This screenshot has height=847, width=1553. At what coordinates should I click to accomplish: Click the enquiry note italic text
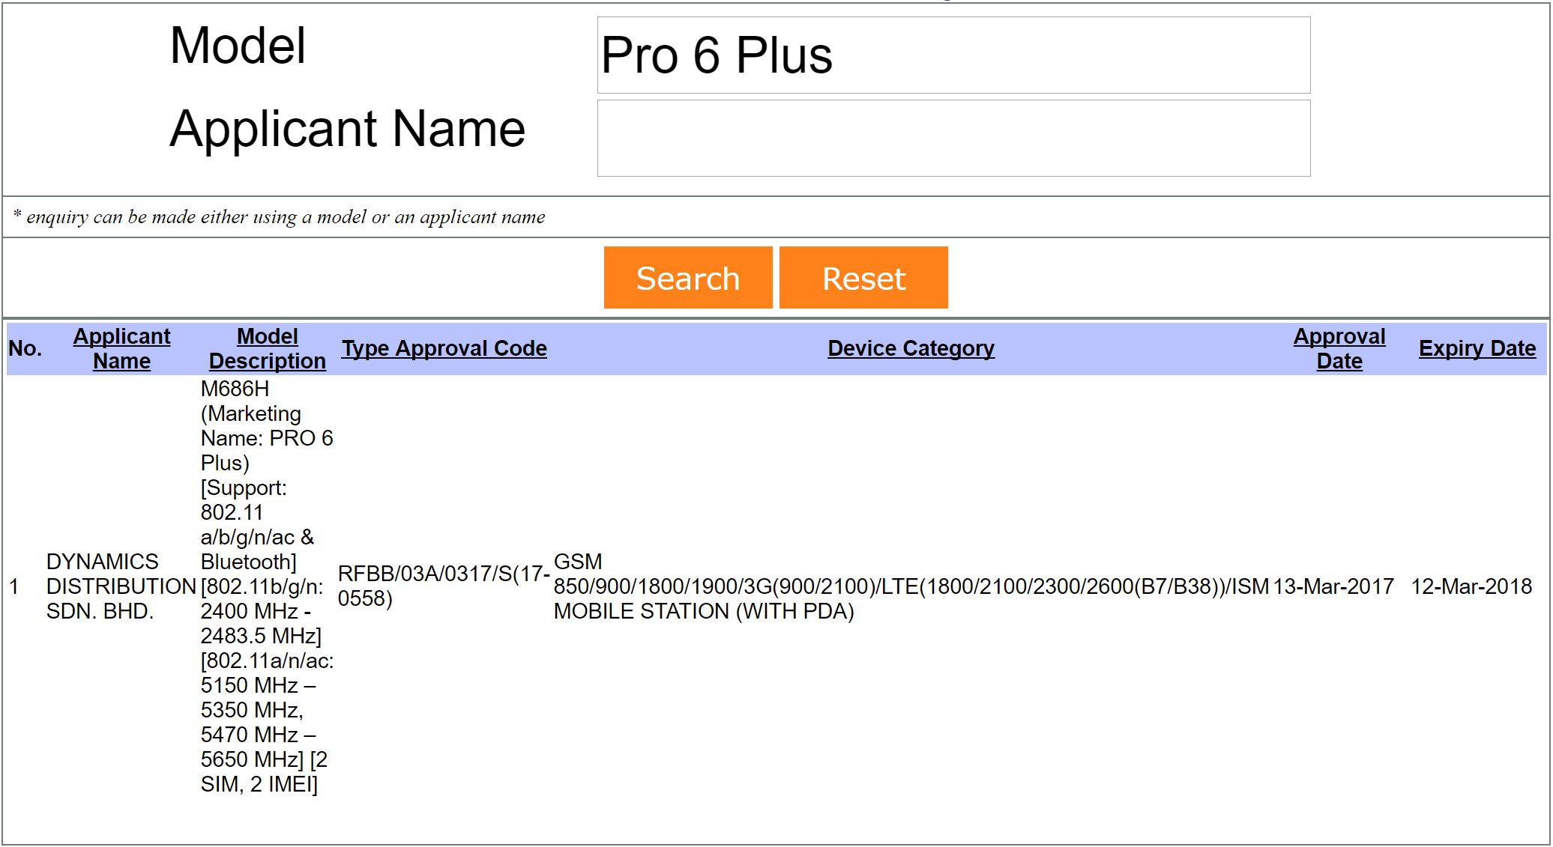[x=279, y=217]
